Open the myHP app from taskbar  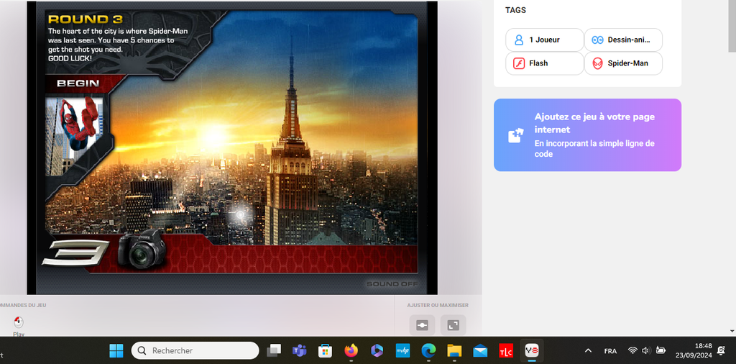tap(402, 350)
